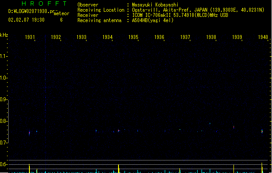Click the 1931 time axis marker
The height and width of the screenshot is (173, 272).
point(30,37)
